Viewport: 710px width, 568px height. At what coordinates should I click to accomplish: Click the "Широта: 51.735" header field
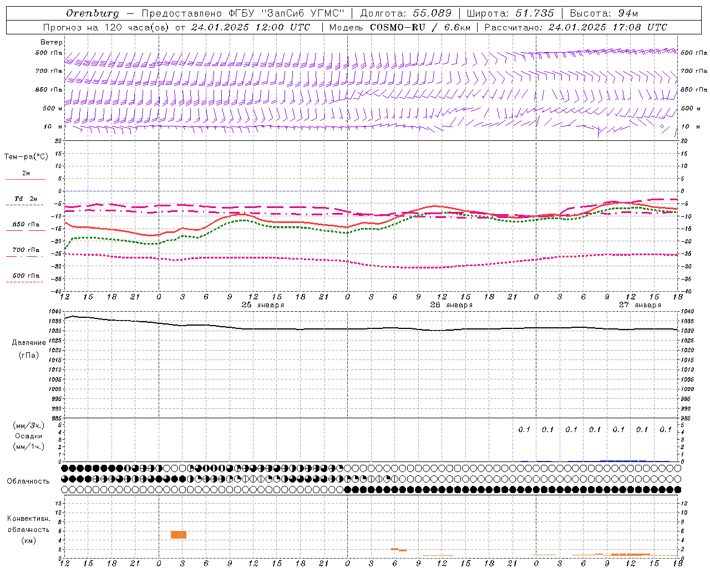tap(510, 13)
